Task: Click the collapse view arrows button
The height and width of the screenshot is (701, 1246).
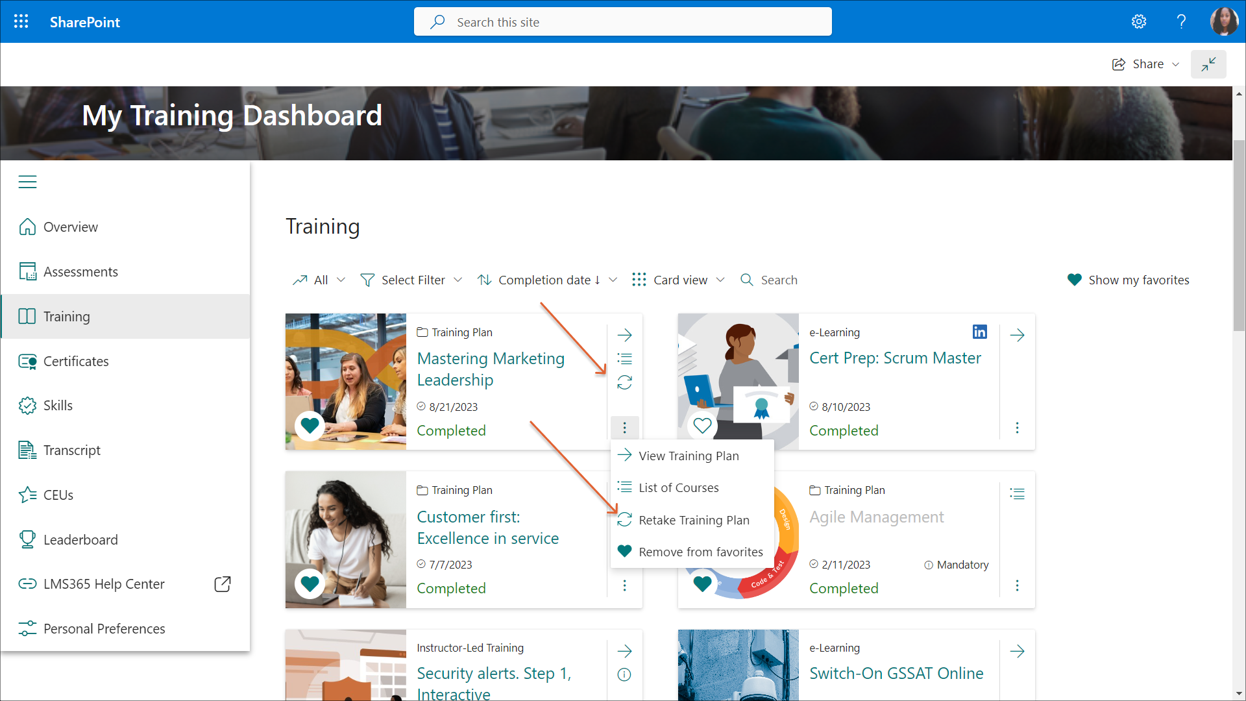Action: click(x=1208, y=64)
